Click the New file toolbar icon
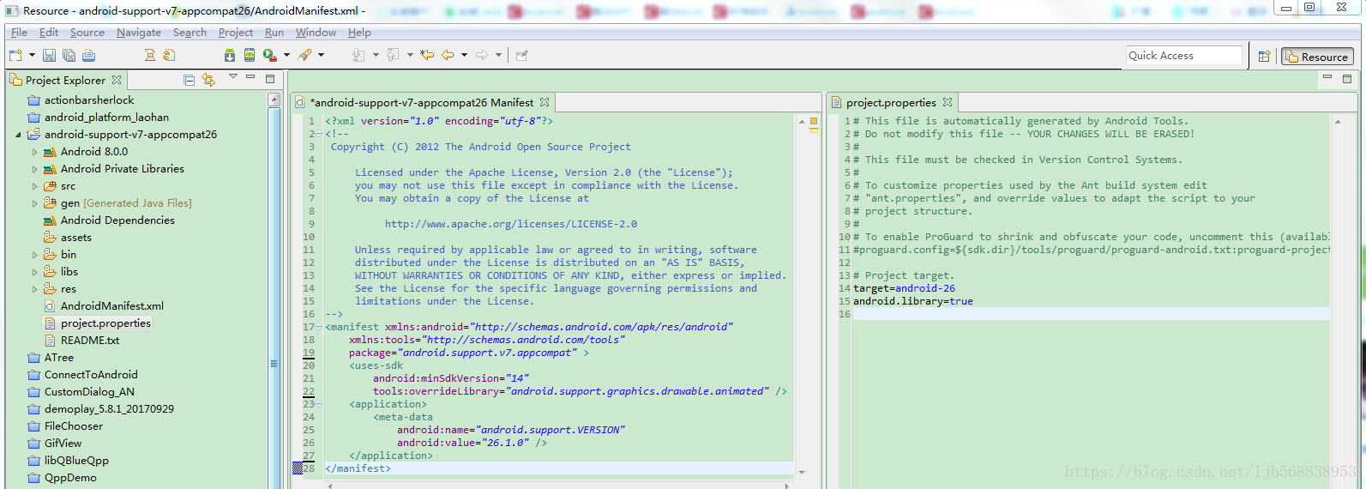The image size is (1366, 489). point(15,55)
